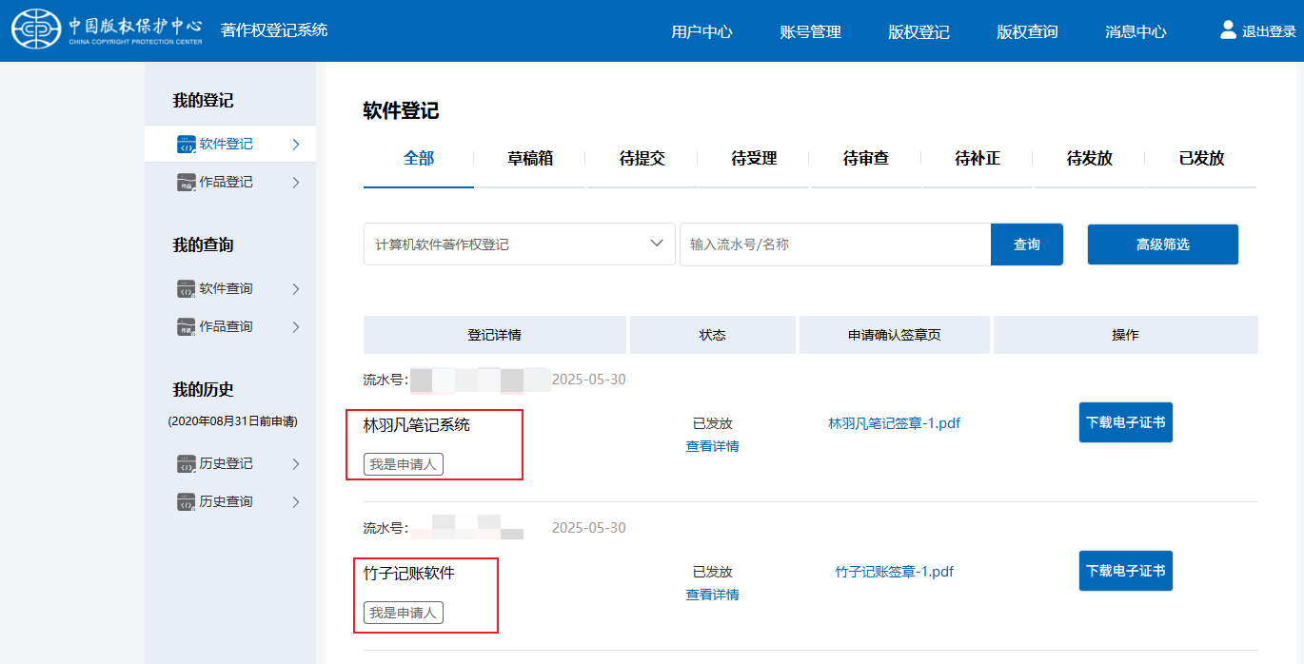Click the 我的登记 sidebar heading

pyautogui.click(x=203, y=101)
